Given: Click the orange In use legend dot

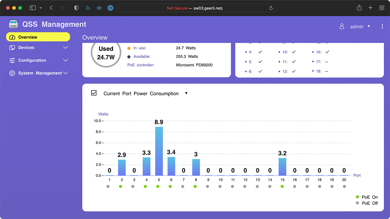Looking at the screenshot, I should (x=129, y=48).
